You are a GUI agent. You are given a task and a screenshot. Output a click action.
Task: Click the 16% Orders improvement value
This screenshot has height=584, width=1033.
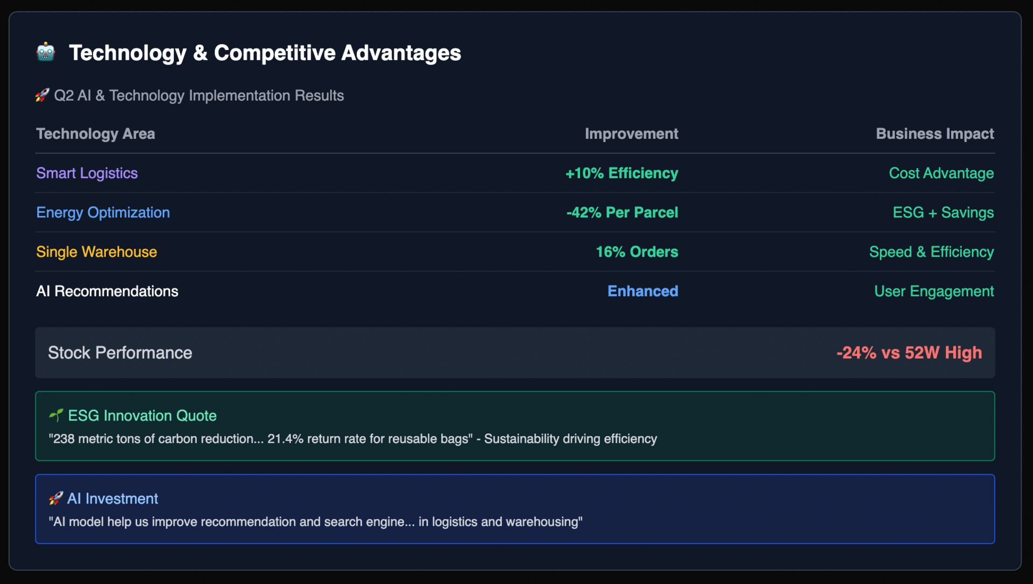click(x=636, y=252)
